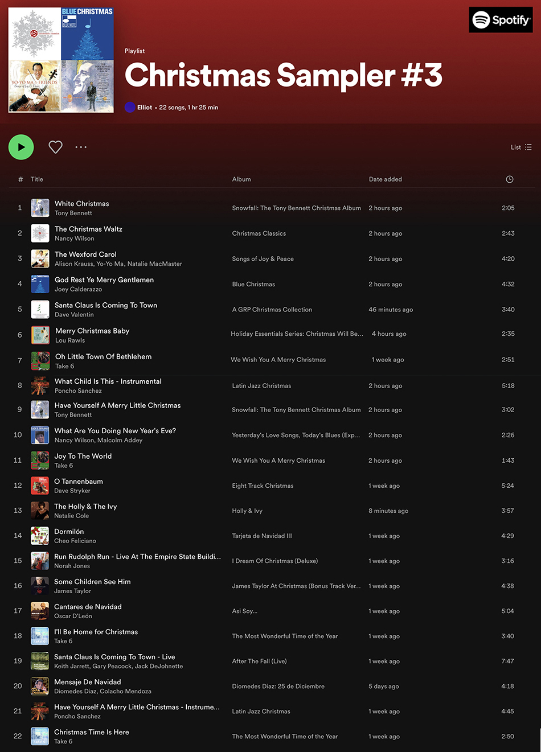
Task: Sort by the # column header
Action: pos(21,179)
